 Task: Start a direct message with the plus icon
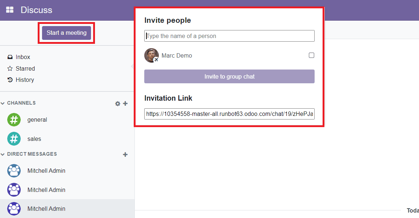(x=125, y=154)
